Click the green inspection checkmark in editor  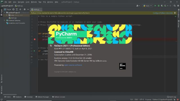(175, 16)
